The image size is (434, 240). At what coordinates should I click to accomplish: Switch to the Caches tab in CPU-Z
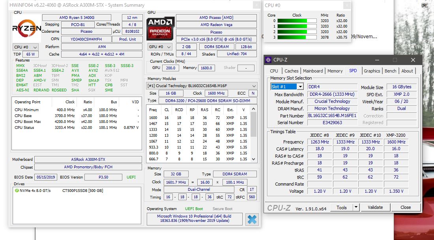(292, 71)
